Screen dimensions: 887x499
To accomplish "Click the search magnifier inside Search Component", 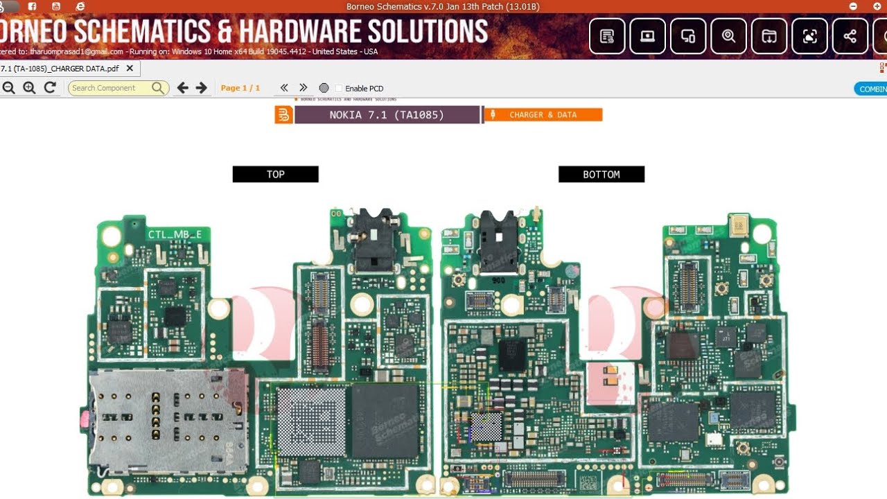I will tap(158, 88).
